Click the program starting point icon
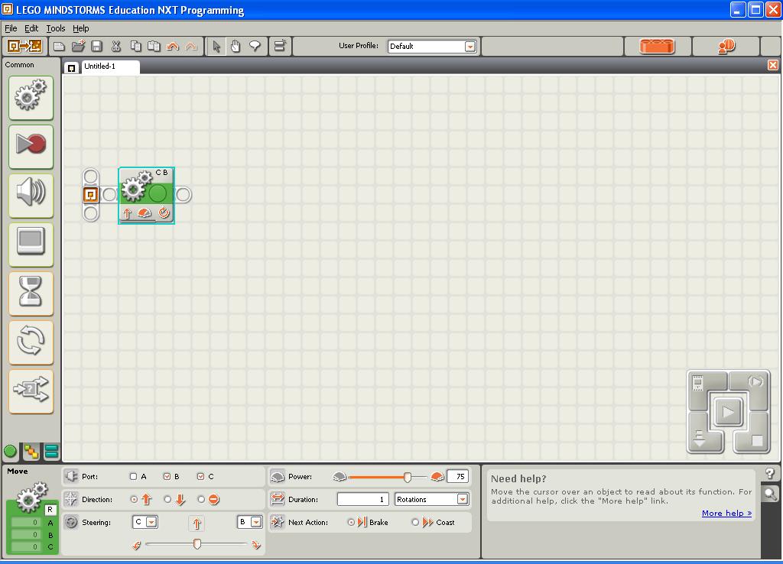Screen dimensions: 783x564 point(90,195)
